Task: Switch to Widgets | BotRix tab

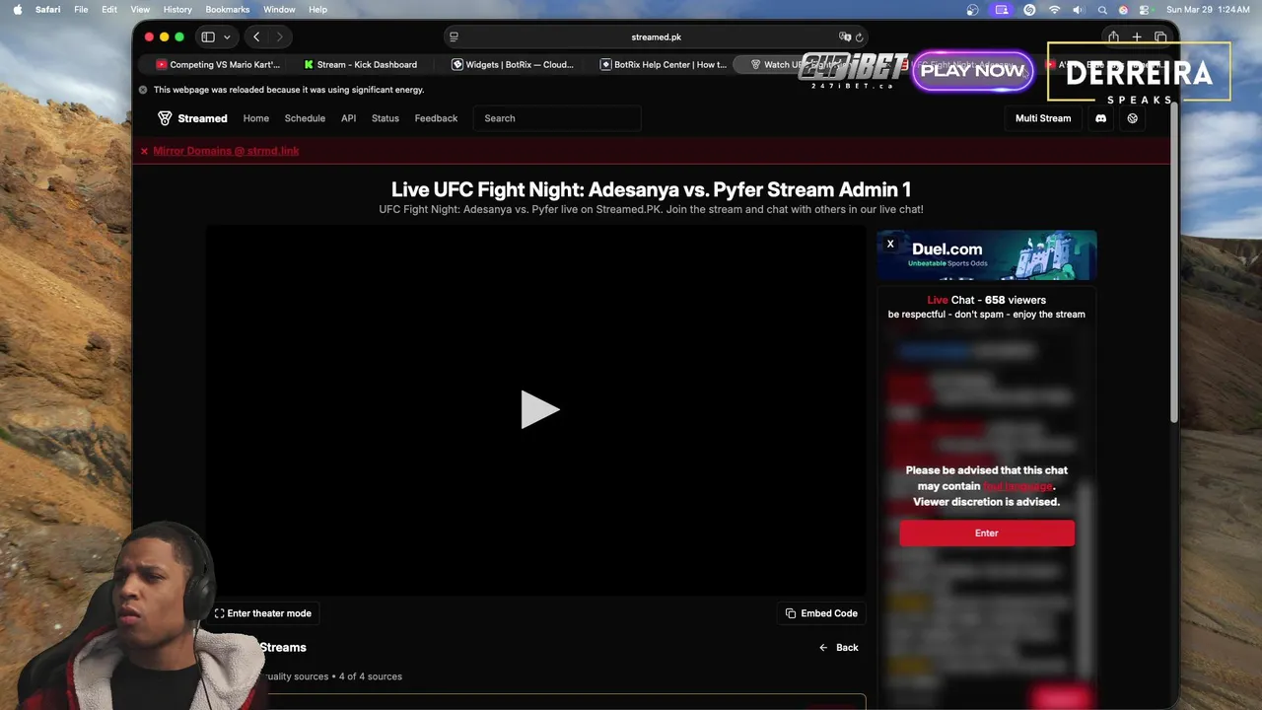Action: (x=513, y=65)
